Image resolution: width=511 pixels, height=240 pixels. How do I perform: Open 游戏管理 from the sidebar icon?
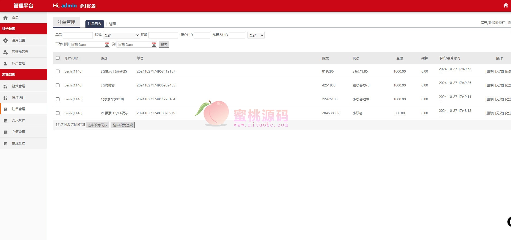tap(5, 86)
